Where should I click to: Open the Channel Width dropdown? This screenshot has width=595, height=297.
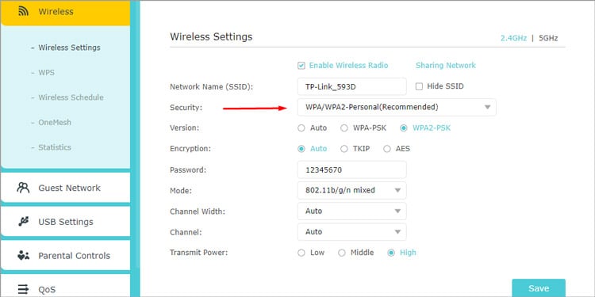point(351,211)
